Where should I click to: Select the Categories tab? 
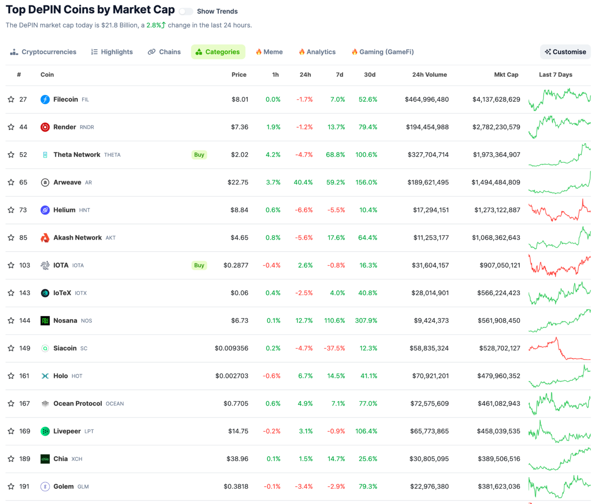click(x=218, y=52)
